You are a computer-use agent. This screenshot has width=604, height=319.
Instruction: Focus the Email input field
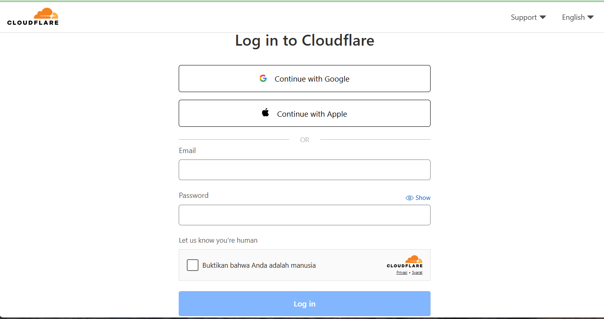[304, 170]
